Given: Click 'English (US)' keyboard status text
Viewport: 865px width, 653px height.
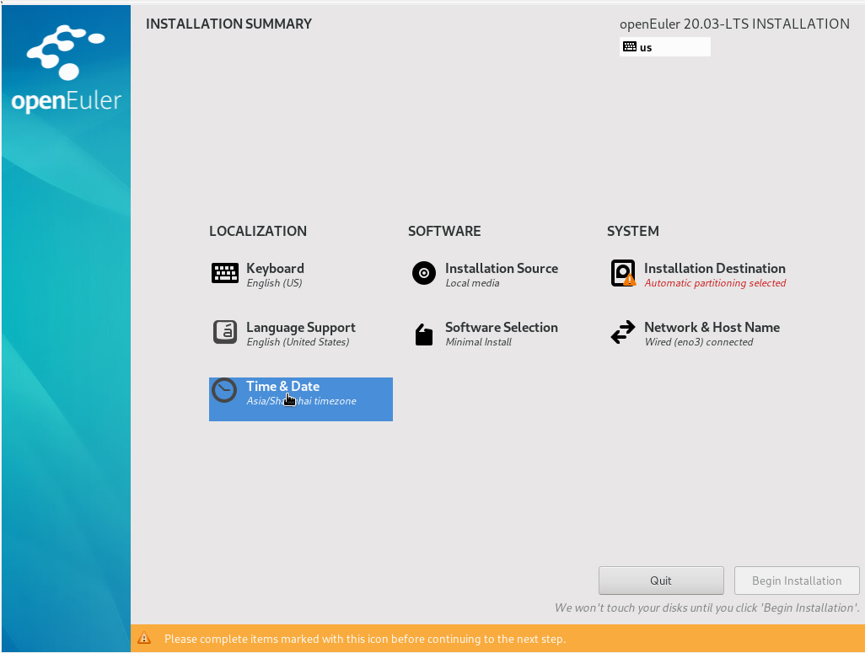Looking at the screenshot, I should [x=274, y=283].
